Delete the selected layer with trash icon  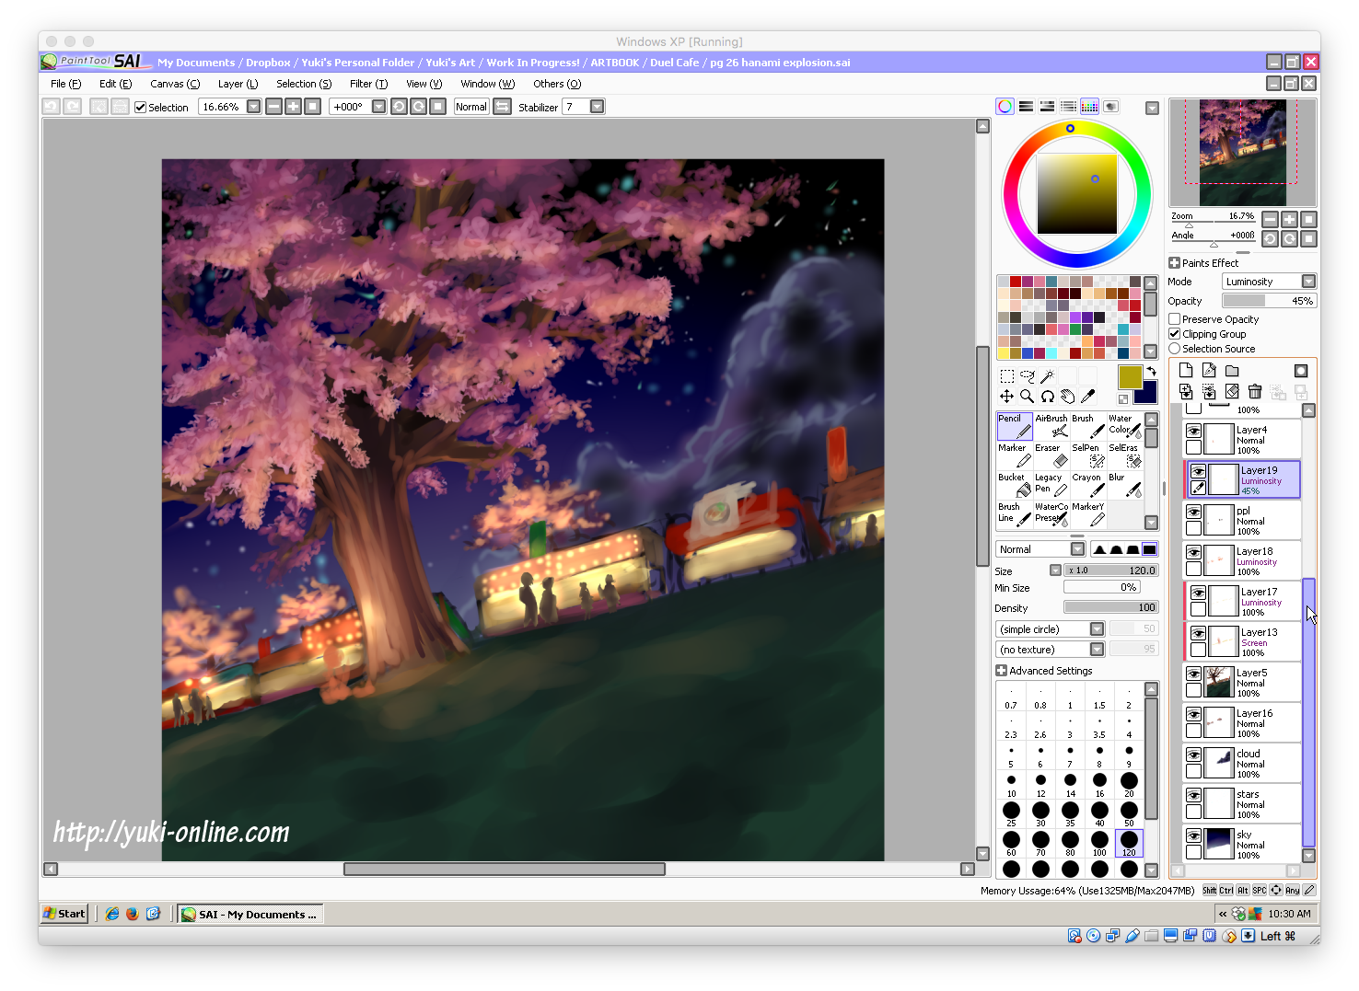[1255, 392]
